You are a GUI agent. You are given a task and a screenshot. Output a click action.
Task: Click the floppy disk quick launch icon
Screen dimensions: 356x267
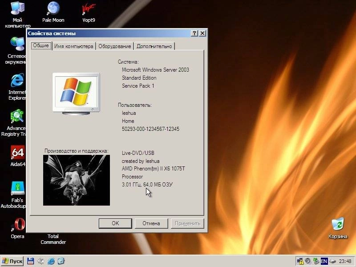click(30, 261)
